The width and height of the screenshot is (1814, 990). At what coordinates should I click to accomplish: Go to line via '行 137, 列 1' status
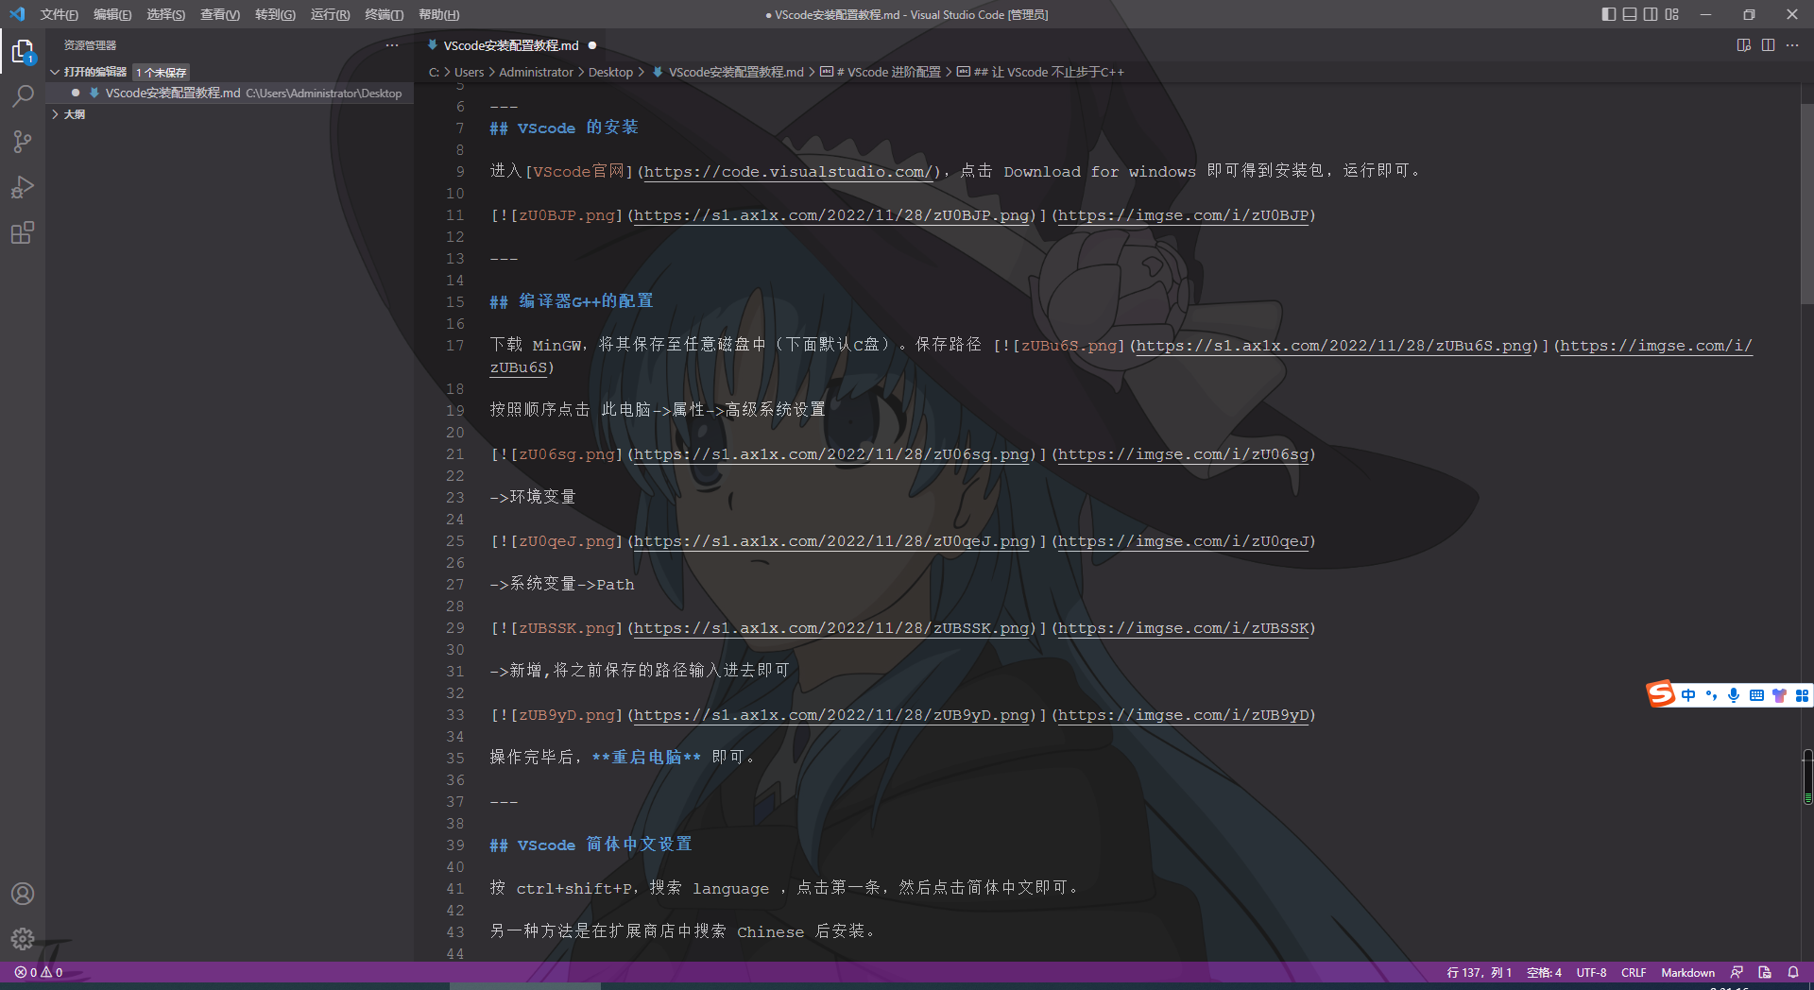(1479, 972)
